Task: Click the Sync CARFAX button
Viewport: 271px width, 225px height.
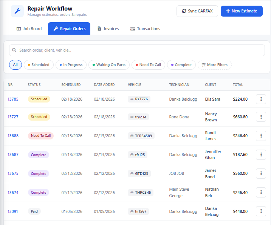Action: point(197,11)
